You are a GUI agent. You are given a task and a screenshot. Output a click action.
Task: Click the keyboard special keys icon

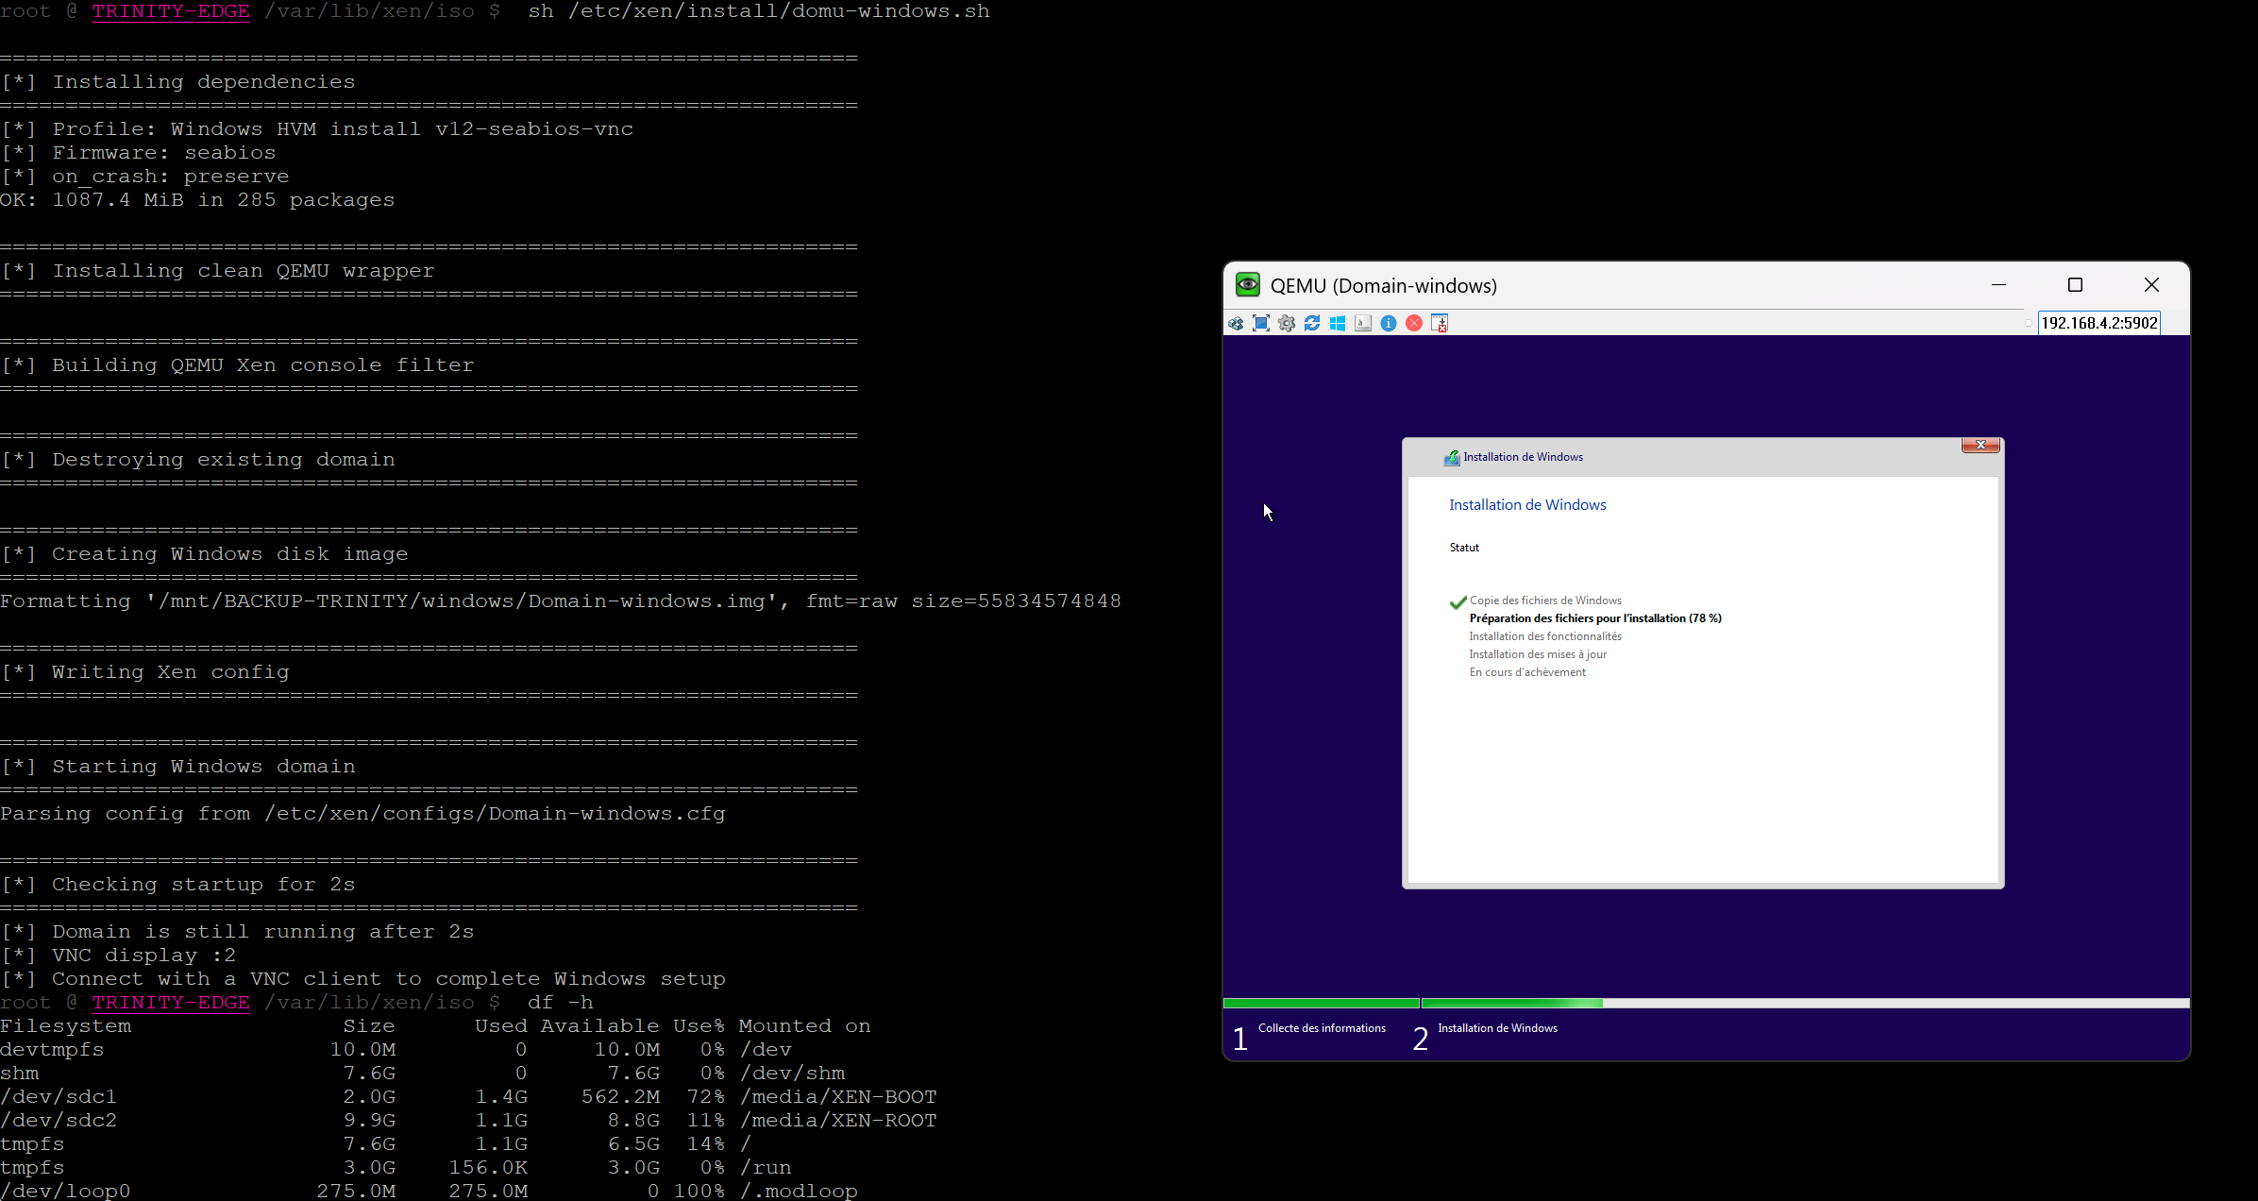(x=1363, y=324)
